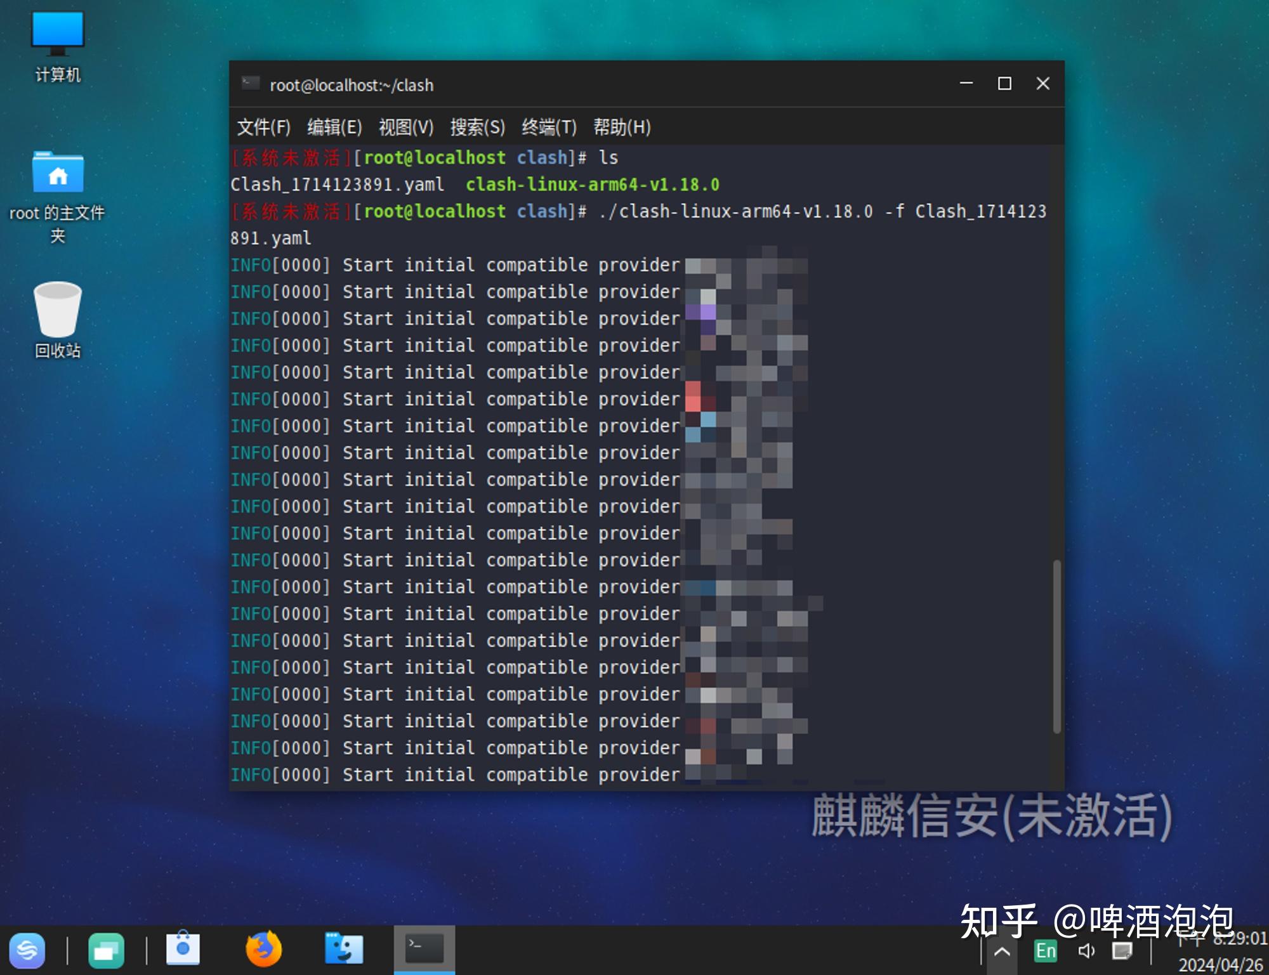Open the 视图(V) menu
This screenshot has height=975, width=1269.
[x=405, y=127]
